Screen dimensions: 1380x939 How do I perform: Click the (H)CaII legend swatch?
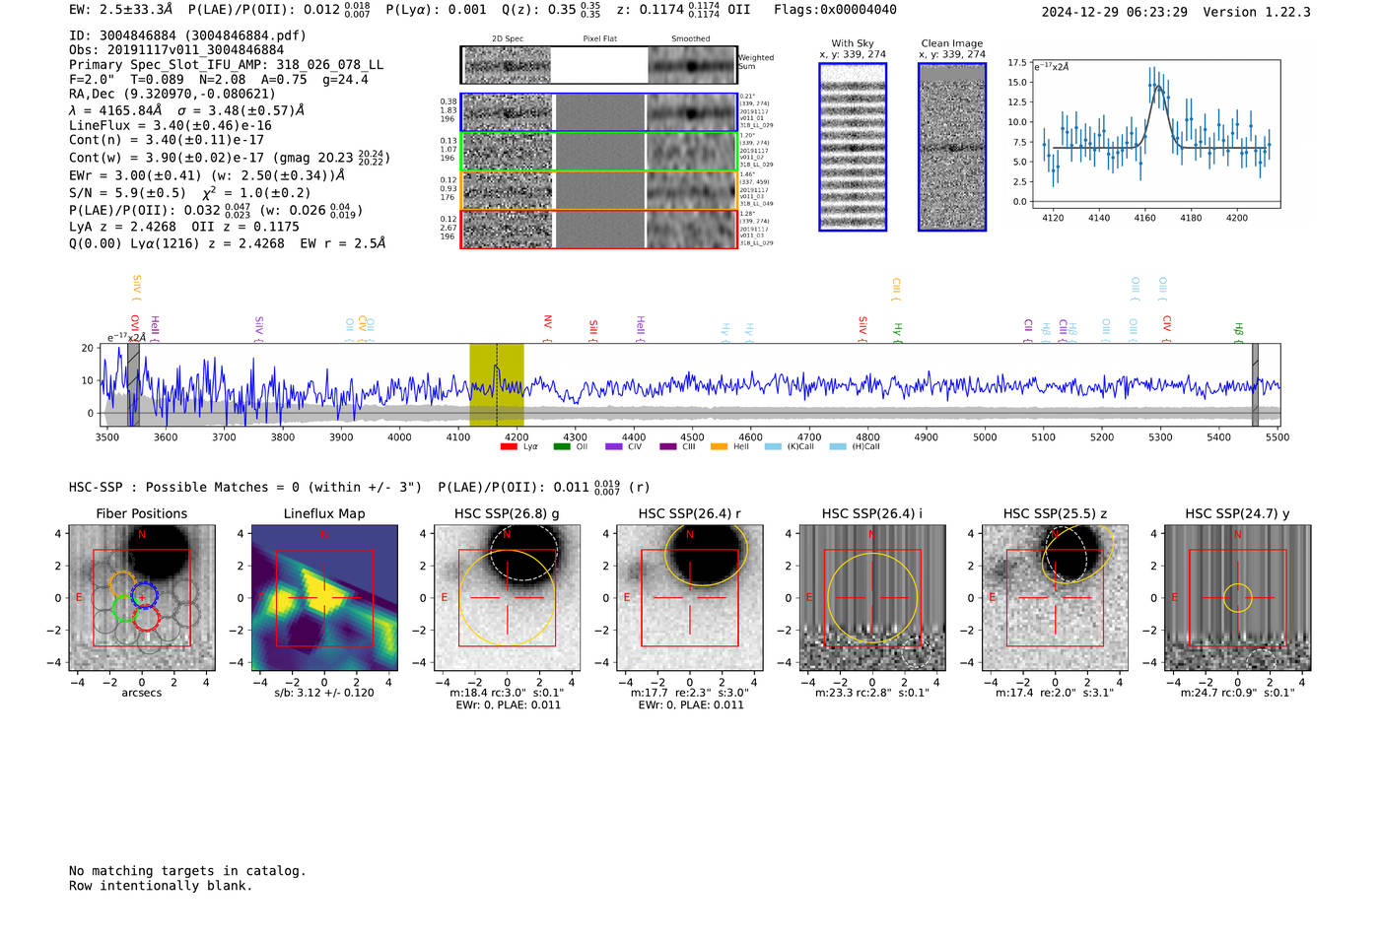point(838,446)
